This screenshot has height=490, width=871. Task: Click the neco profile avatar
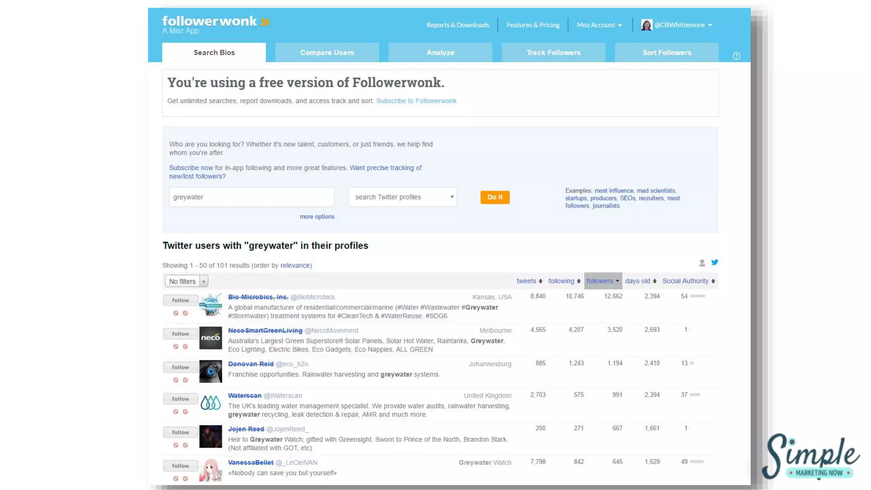(211, 338)
